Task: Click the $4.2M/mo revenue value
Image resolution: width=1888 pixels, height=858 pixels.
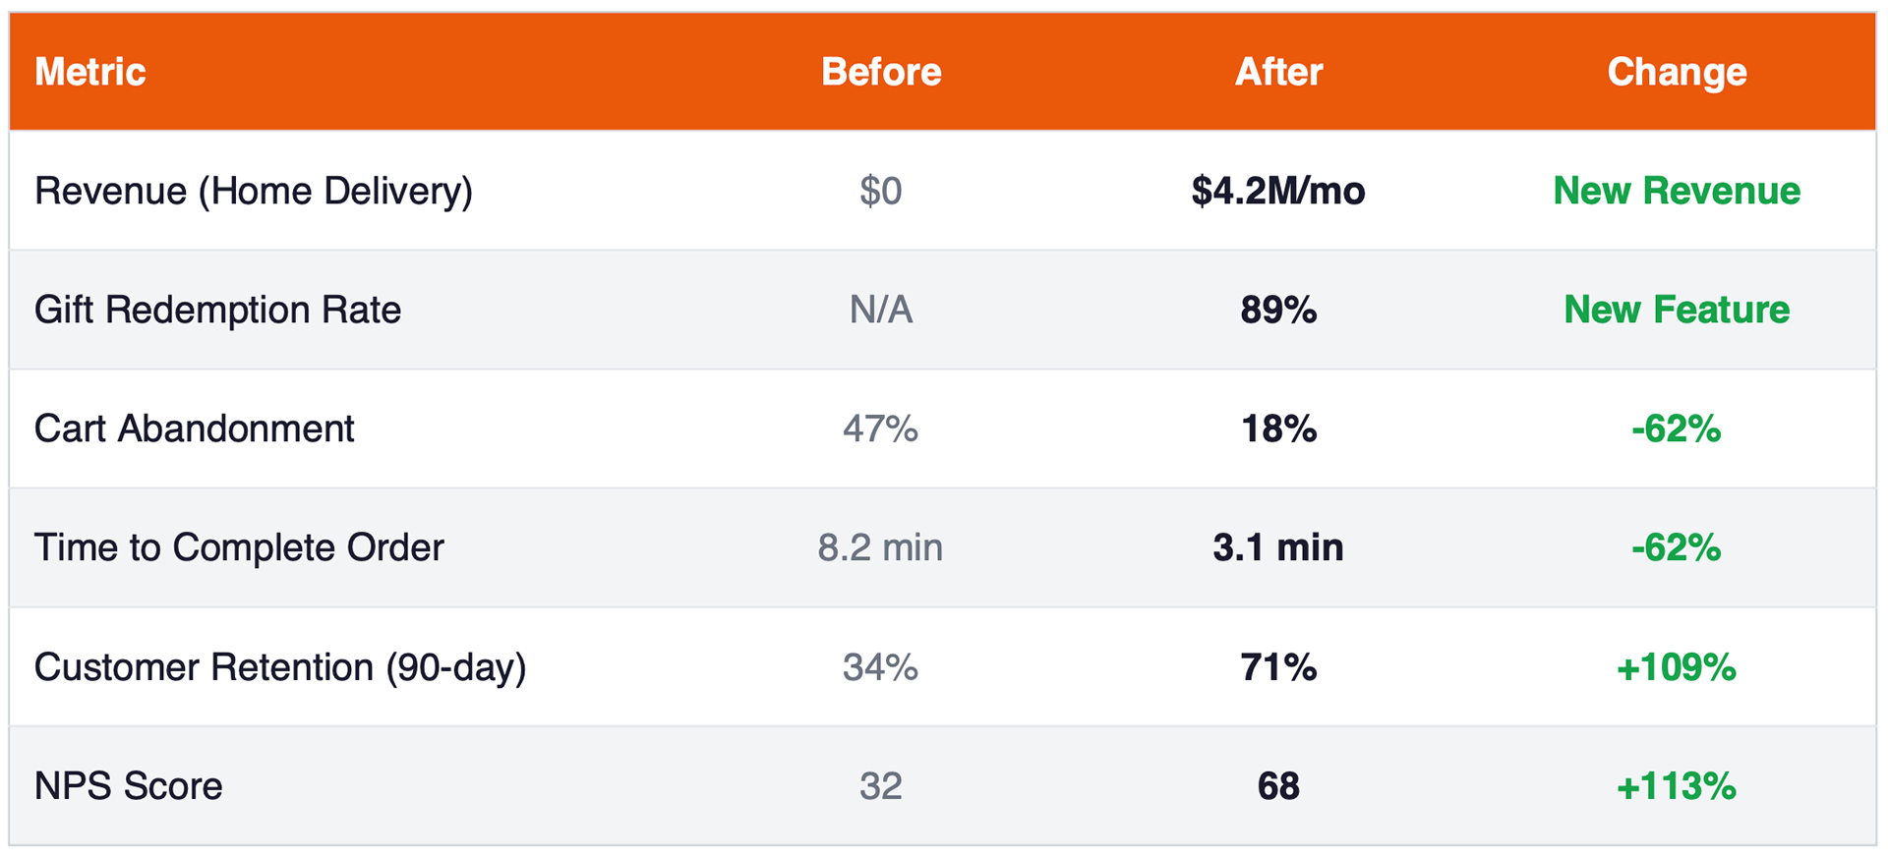Action: point(1278,191)
